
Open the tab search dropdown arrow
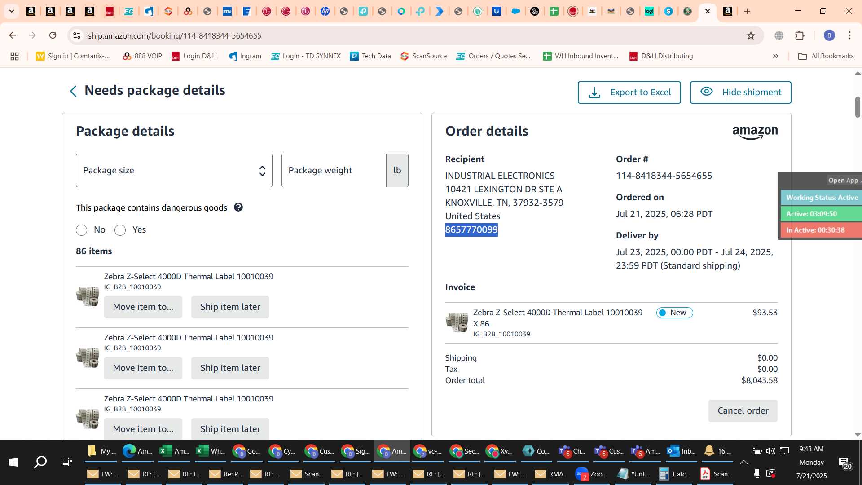point(12,11)
